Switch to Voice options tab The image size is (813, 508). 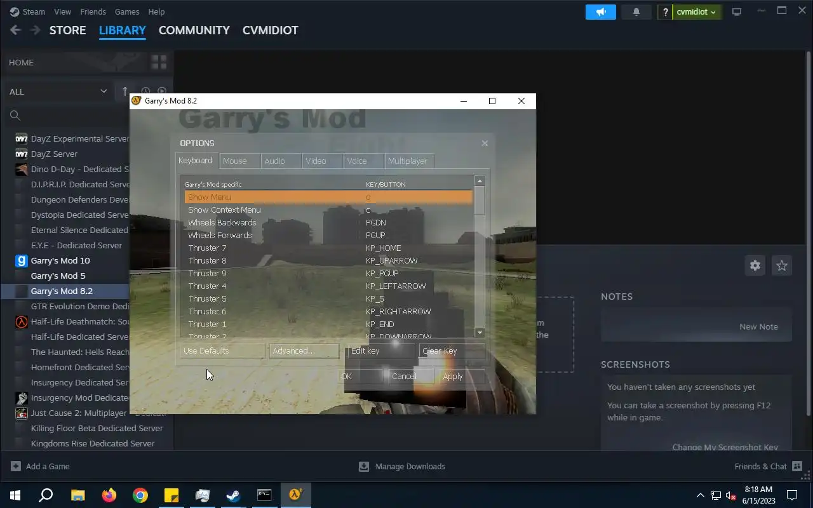(x=363, y=161)
